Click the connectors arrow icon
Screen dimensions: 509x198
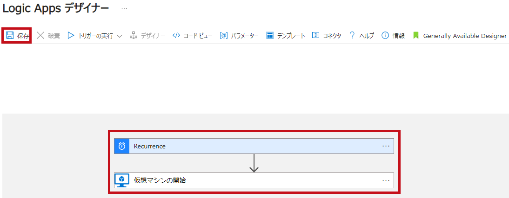coord(315,35)
